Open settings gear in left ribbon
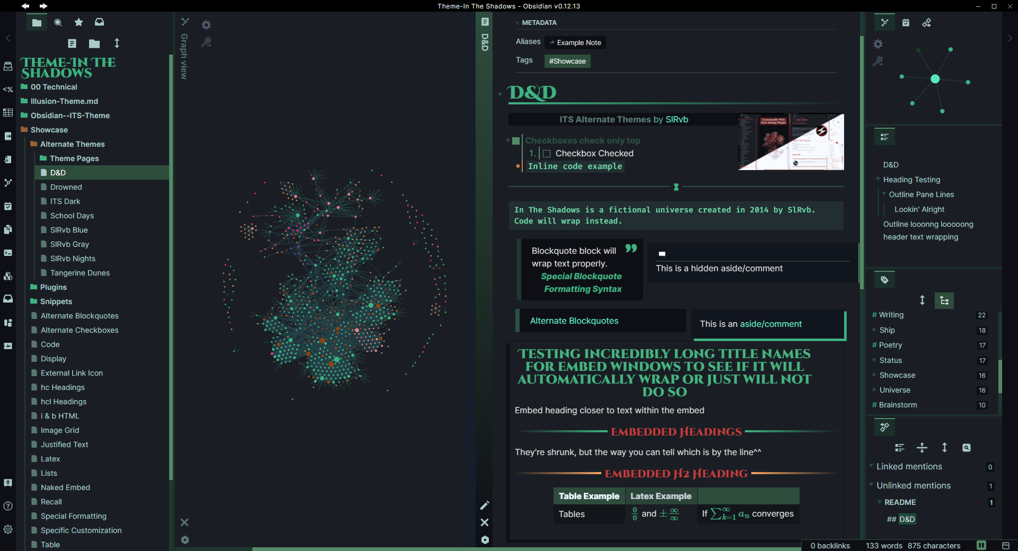The width and height of the screenshot is (1018, 551). [8, 529]
